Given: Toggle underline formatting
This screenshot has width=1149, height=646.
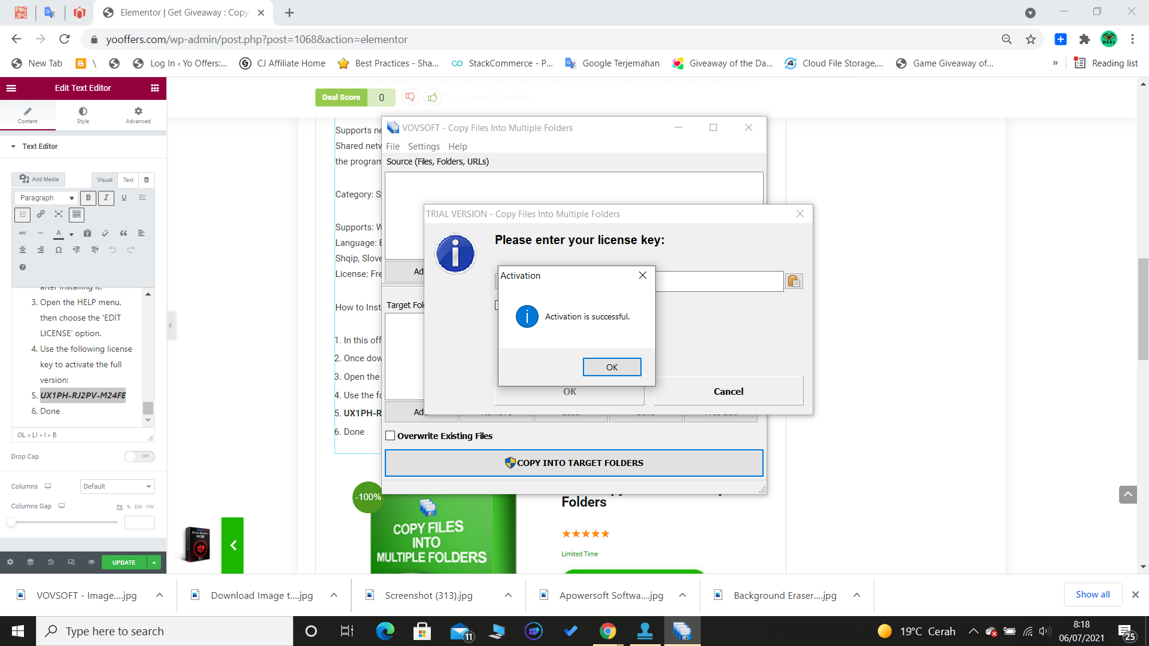Looking at the screenshot, I should [124, 198].
